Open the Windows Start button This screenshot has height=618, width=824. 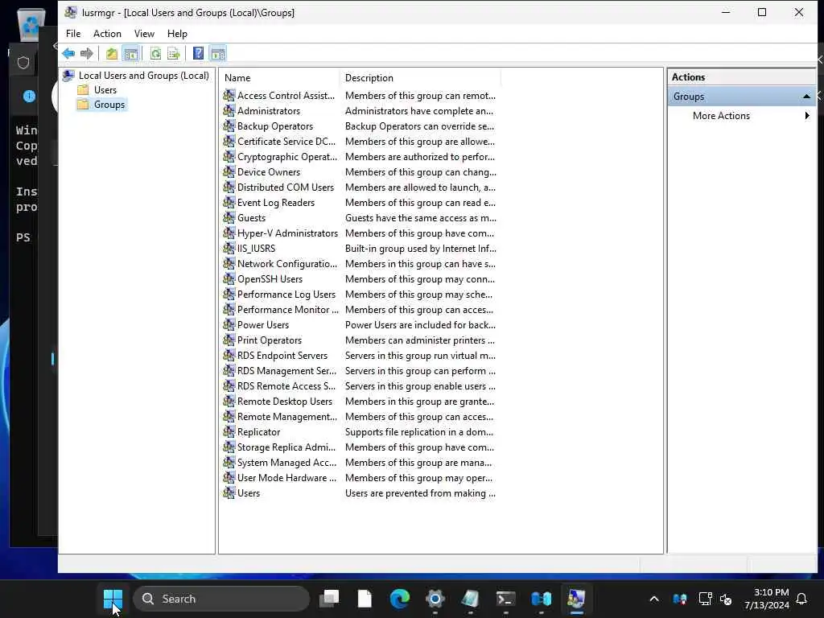tap(113, 599)
